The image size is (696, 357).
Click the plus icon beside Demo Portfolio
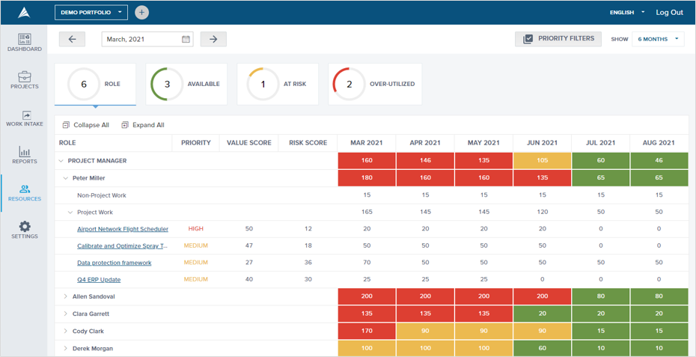pyautogui.click(x=141, y=13)
